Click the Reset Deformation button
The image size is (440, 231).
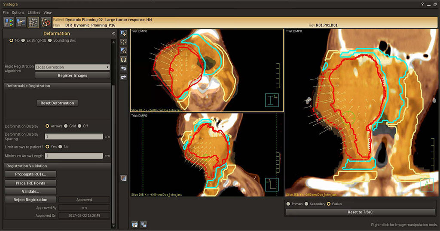pyautogui.click(x=57, y=103)
